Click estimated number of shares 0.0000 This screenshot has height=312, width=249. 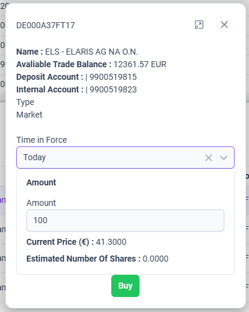(155, 259)
